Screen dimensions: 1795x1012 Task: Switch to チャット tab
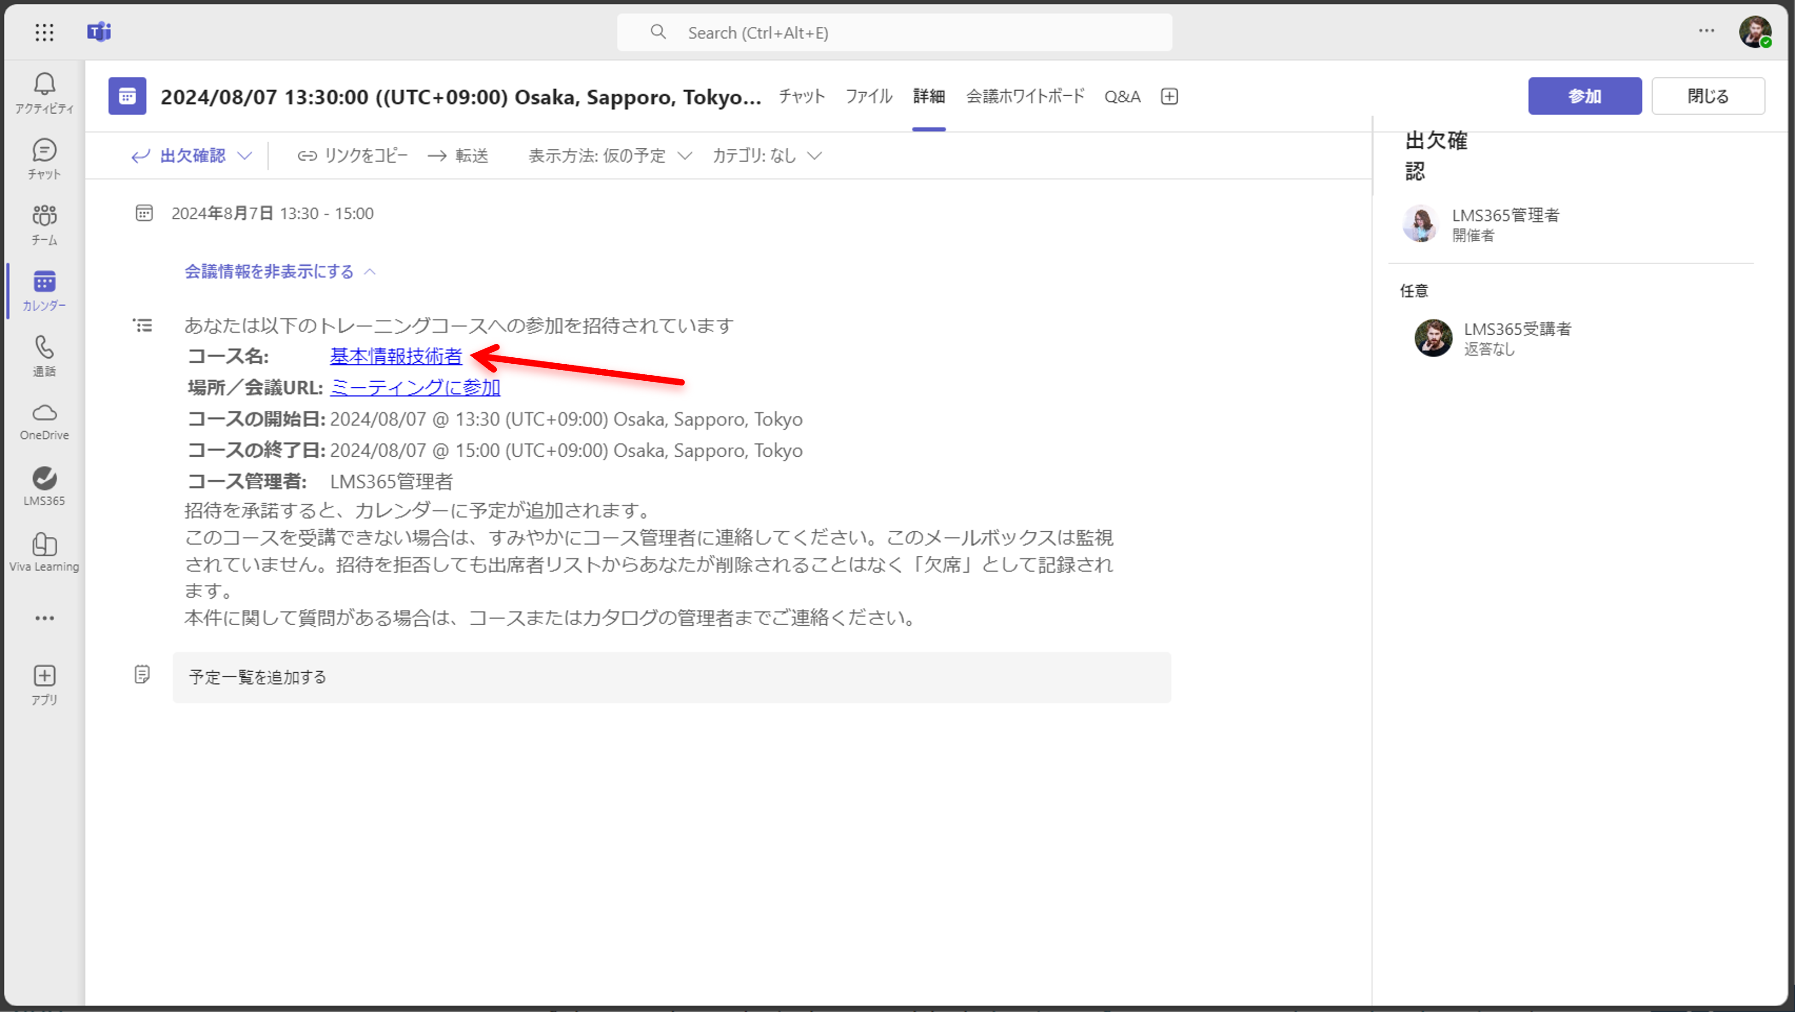click(802, 96)
